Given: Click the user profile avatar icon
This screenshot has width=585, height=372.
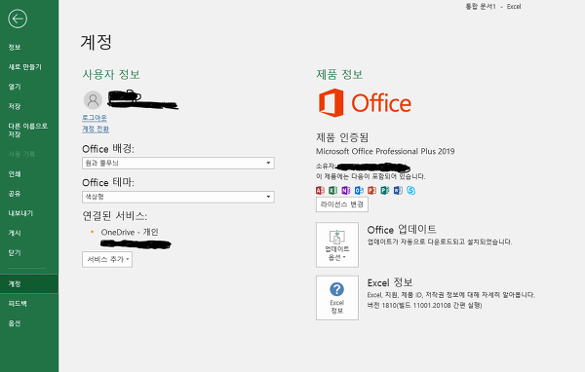Looking at the screenshot, I should tap(93, 100).
